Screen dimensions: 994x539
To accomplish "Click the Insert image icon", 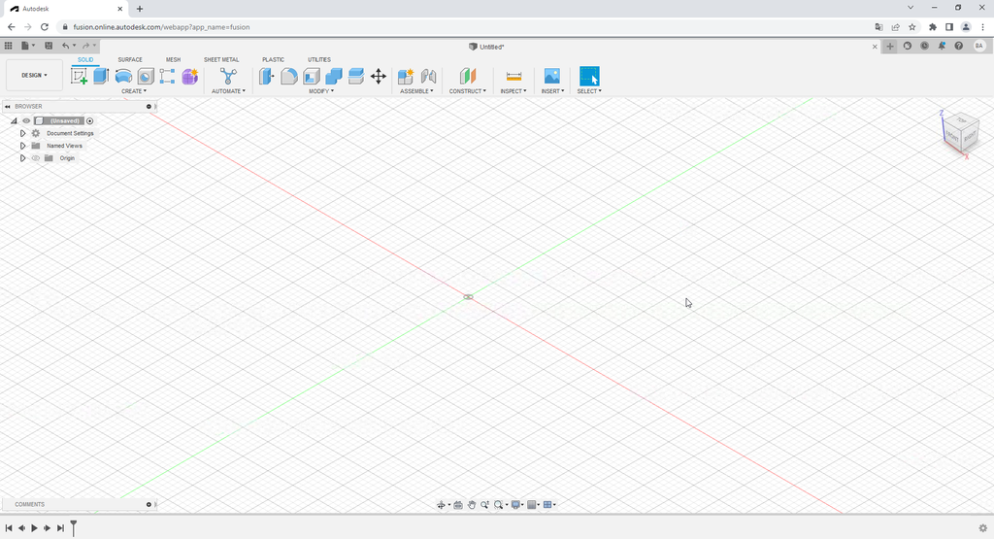I will tap(551, 76).
